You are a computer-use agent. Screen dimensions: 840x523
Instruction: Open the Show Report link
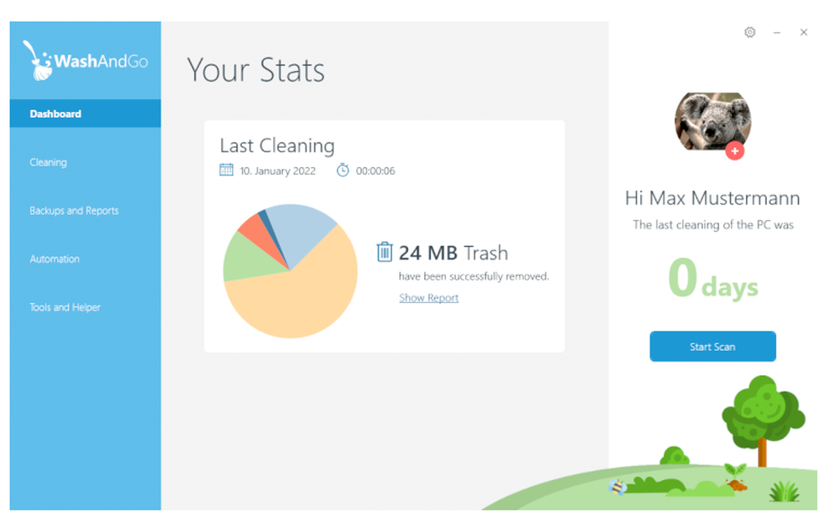point(428,298)
